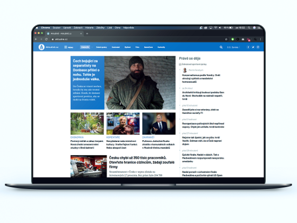This screenshot has width=297, height=223.
Task: Reload the page with refresh icon
Action: tap(46, 39)
